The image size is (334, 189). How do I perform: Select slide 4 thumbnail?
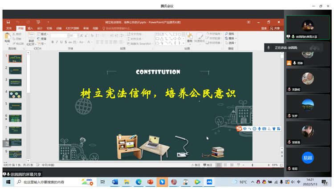pyautogui.click(x=15, y=94)
